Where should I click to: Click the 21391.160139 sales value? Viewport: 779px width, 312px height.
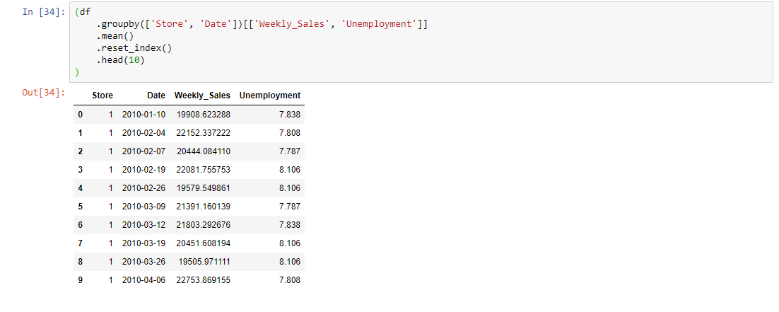pyautogui.click(x=203, y=207)
